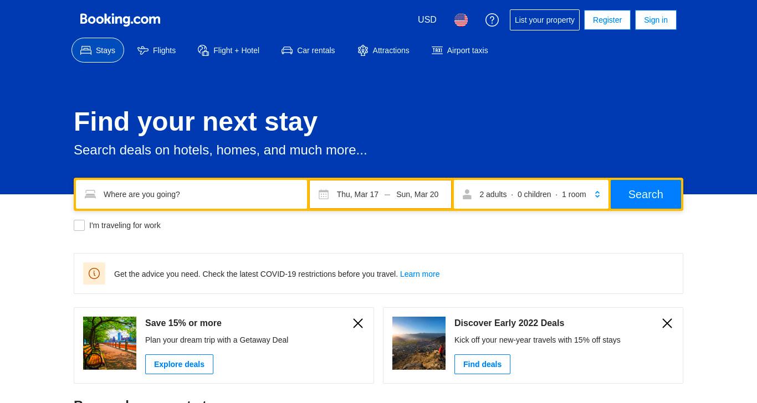Image resolution: width=757 pixels, height=403 pixels.
Task: Check I'm traveling for work box
Action: [x=79, y=225]
